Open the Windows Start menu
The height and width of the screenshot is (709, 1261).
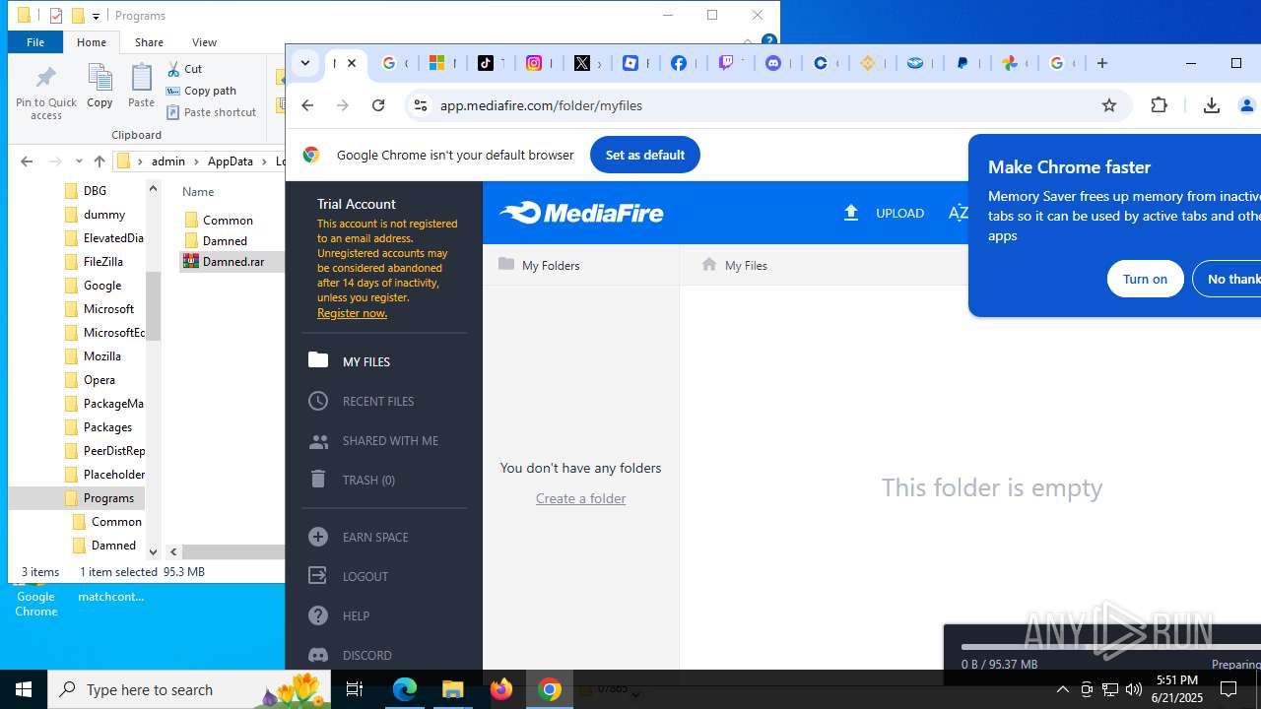coord(24,689)
